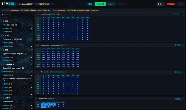Click pencil icon for 0x78342 2×5 map
Screen dimensions: 186x110
click(x=31, y=32)
